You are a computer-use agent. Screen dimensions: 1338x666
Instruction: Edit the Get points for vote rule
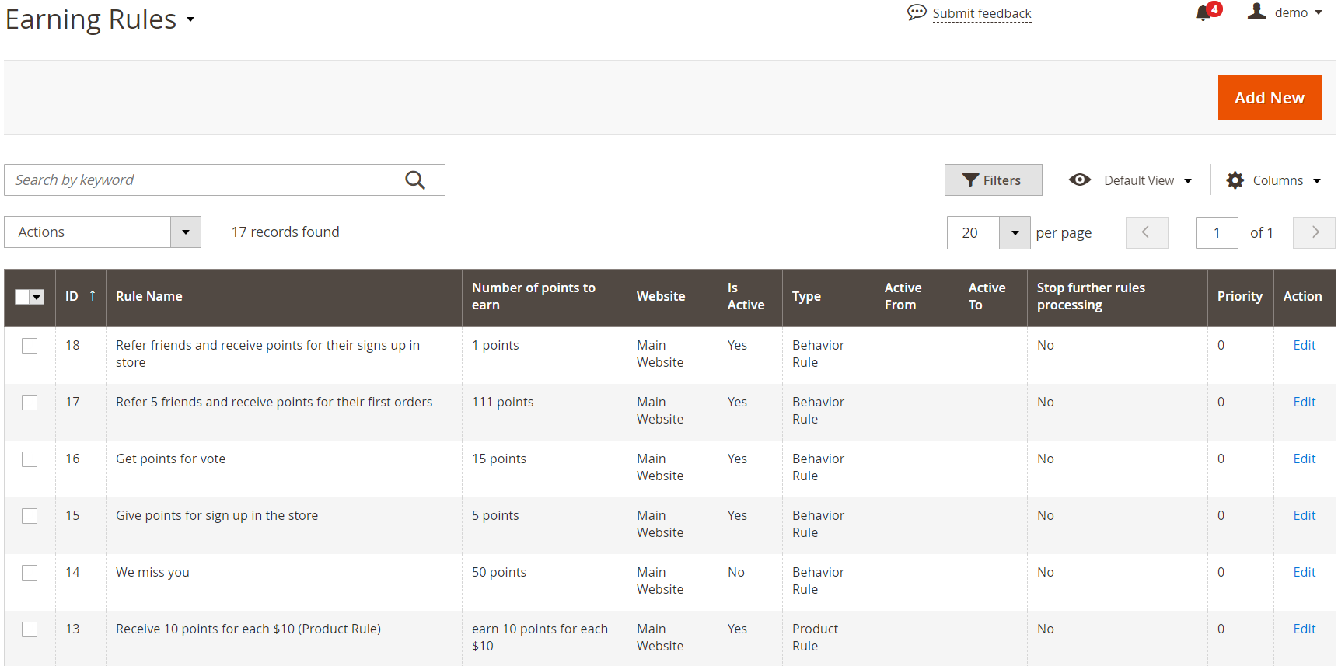pyautogui.click(x=1304, y=459)
